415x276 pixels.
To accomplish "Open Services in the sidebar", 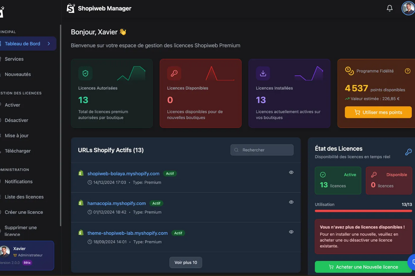I will pyautogui.click(x=14, y=59).
